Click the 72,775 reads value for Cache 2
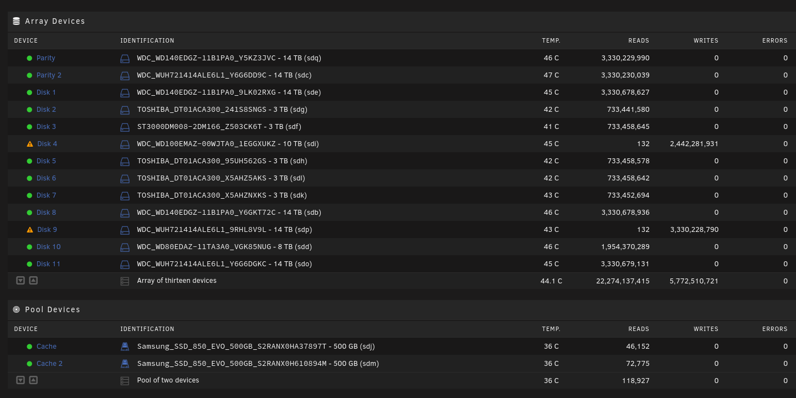 pos(637,364)
